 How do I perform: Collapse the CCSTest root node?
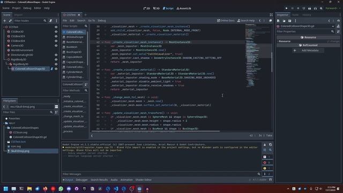[4, 27]
